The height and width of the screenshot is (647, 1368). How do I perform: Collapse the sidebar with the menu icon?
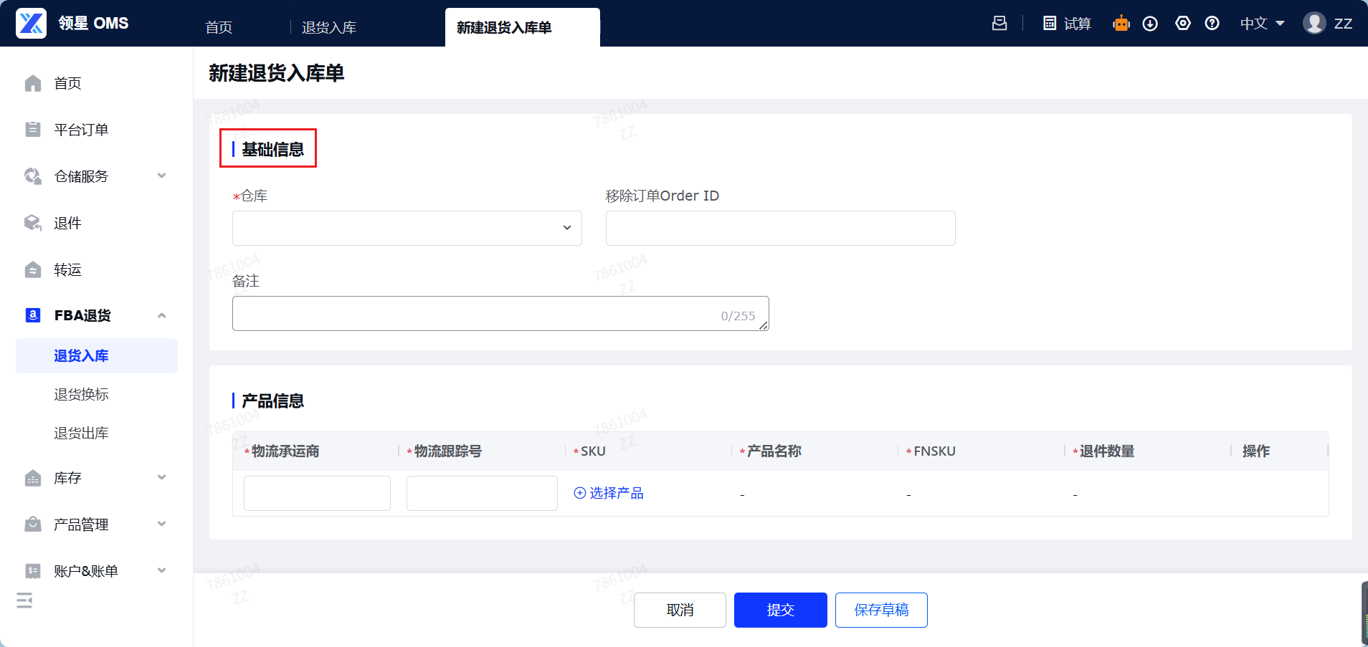[x=24, y=600]
